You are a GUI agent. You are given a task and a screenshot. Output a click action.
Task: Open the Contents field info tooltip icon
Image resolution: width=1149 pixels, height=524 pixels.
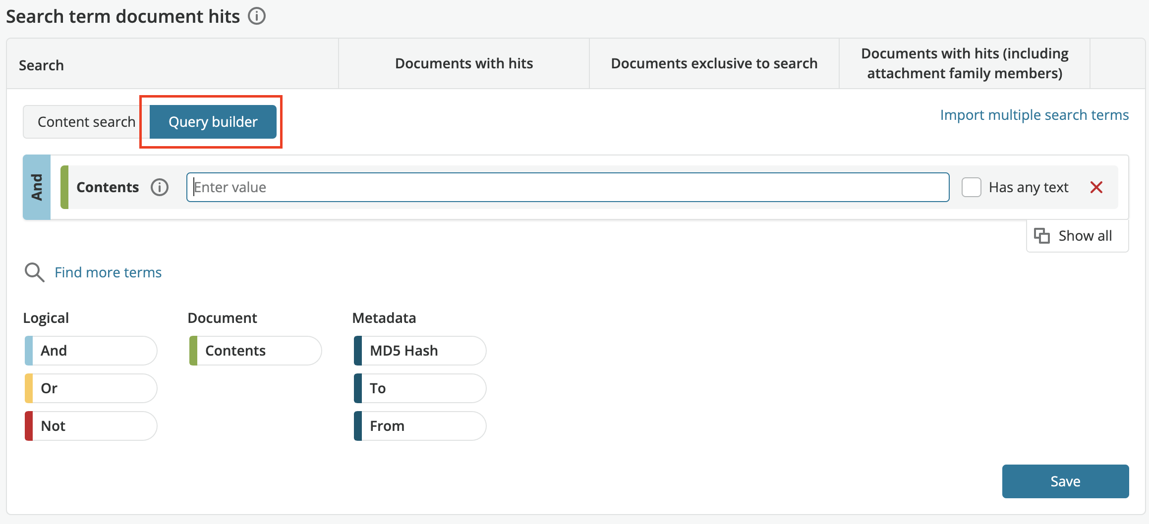point(159,187)
